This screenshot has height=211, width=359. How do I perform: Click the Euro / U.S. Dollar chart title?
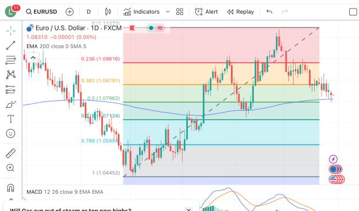click(79, 28)
